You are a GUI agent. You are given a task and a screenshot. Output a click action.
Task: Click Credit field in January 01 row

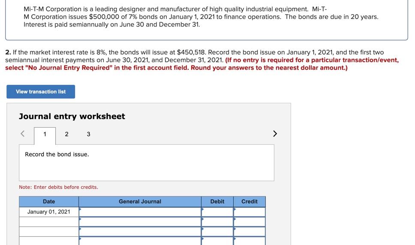pos(250,212)
